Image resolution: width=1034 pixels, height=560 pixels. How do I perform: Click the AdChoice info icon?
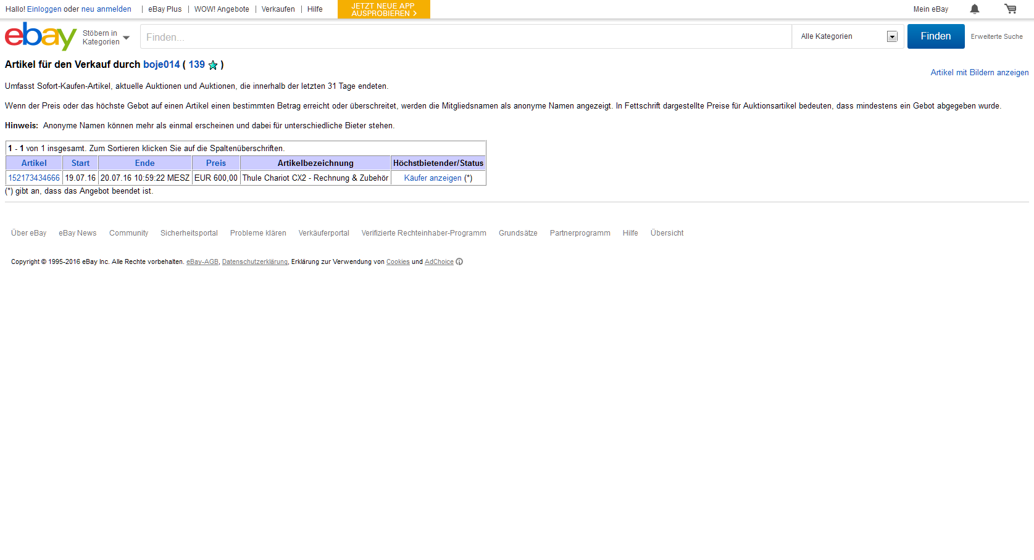459,262
